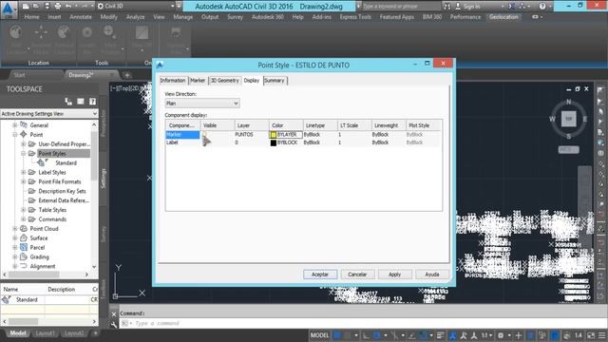Toggle visibility lightbulb for Marker component
This screenshot has width=608, height=342.
[x=205, y=135]
